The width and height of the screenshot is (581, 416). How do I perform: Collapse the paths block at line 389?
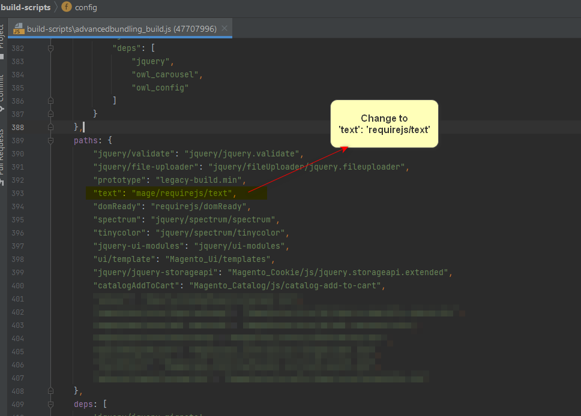pos(50,140)
